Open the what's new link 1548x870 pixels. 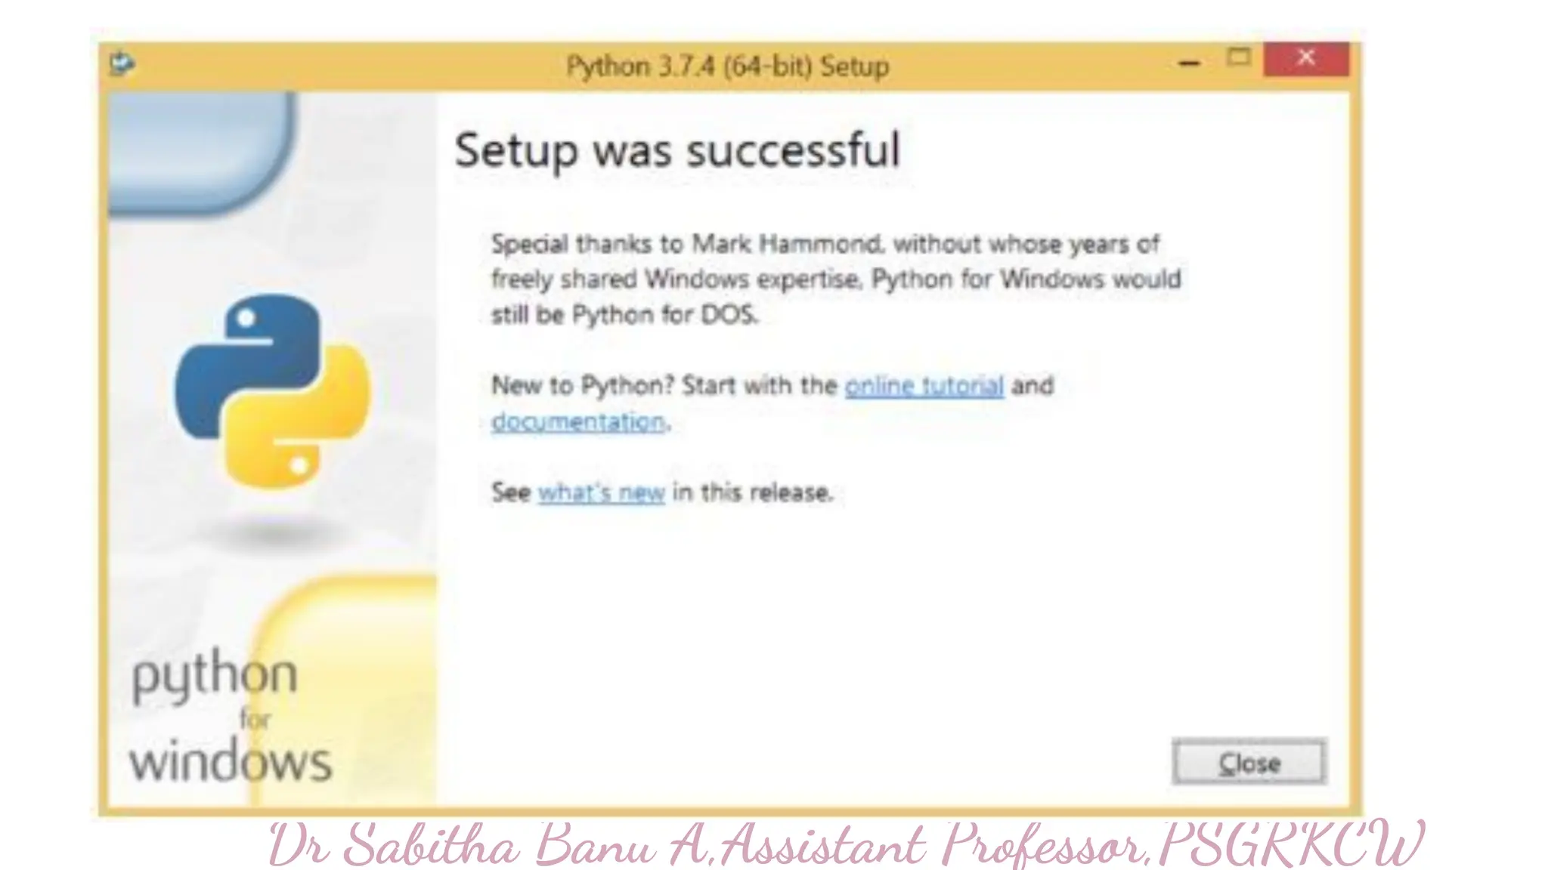601,492
